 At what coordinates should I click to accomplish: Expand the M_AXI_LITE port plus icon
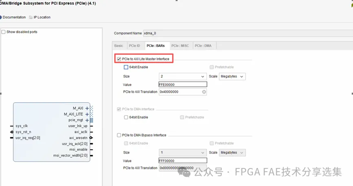point(87,114)
